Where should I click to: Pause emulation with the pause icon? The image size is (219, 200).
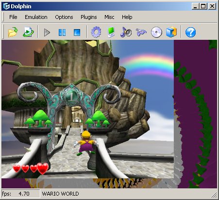click(x=62, y=33)
